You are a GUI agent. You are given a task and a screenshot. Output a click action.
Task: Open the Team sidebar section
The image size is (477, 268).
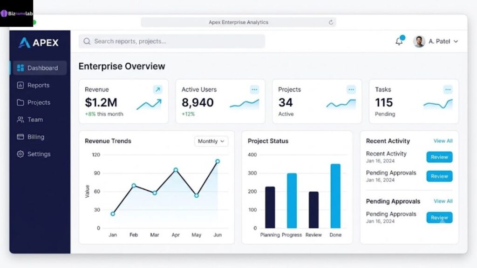tap(30, 120)
